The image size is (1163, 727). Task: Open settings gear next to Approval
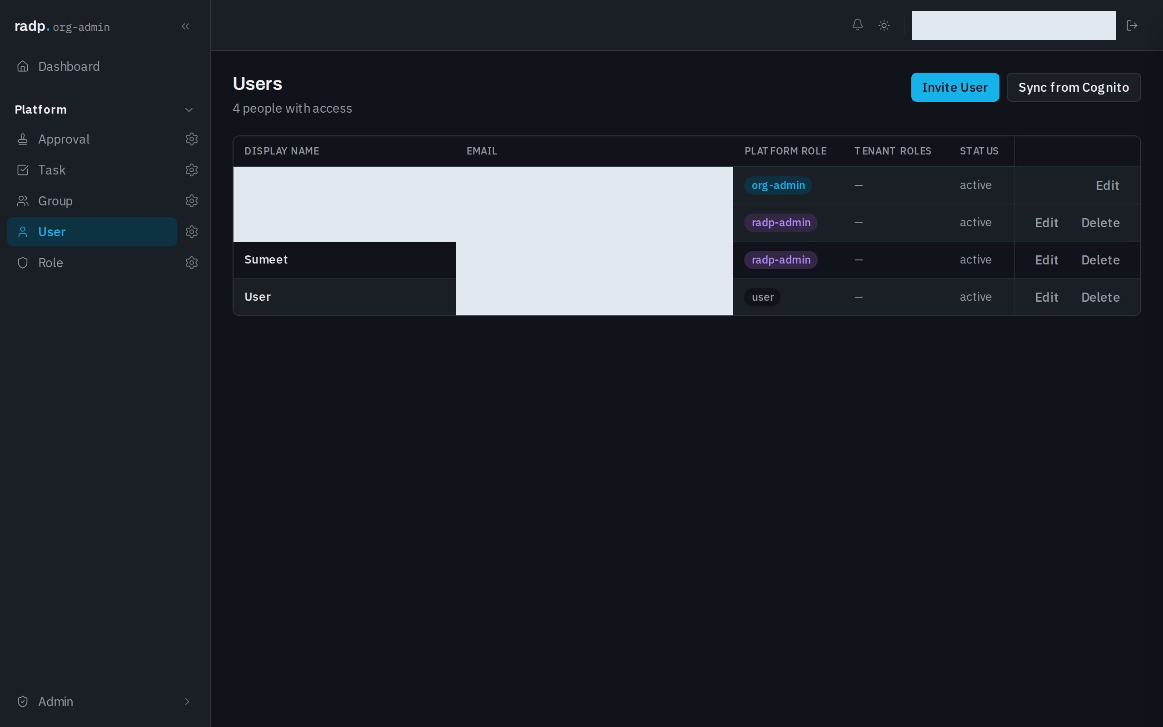tap(192, 139)
